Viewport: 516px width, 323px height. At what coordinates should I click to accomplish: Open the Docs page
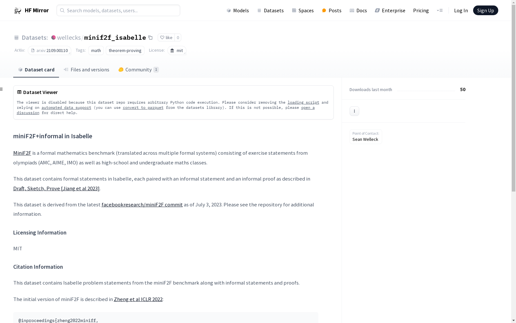358,10
